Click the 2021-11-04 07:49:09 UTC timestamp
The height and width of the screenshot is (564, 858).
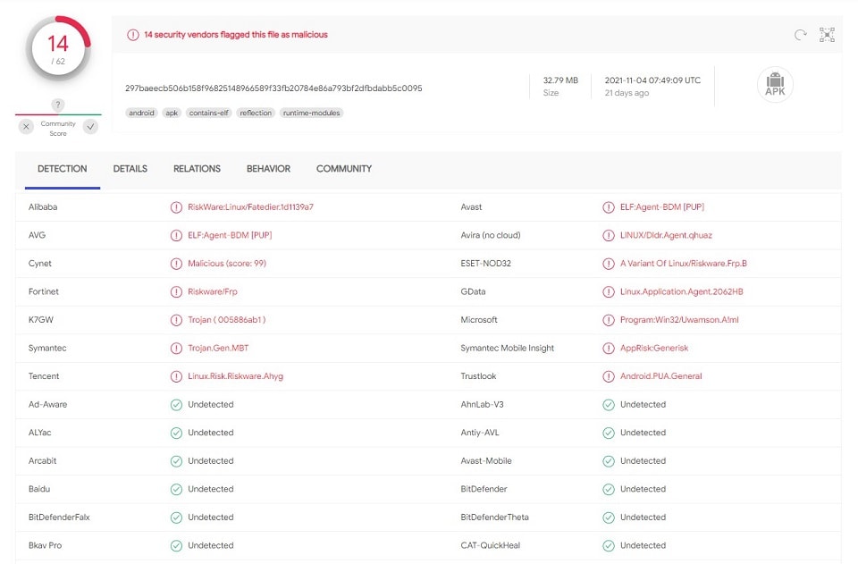tap(652, 80)
